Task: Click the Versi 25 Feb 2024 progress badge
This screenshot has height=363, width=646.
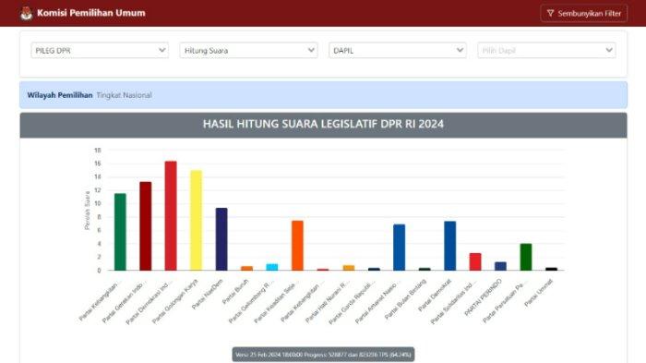Action: 323,355
